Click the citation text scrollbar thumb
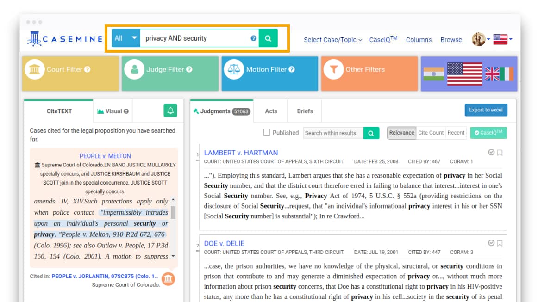The height and width of the screenshot is (302, 538). click(x=173, y=212)
